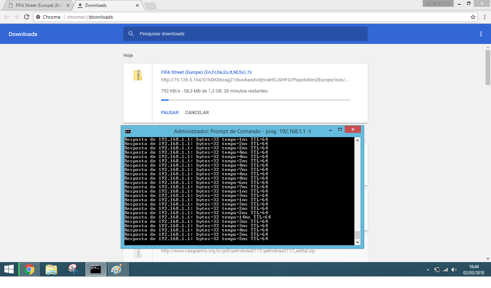Image resolution: width=491 pixels, height=288 pixels.
Task: Open the Windows Start menu
Action: pos(9,269)
